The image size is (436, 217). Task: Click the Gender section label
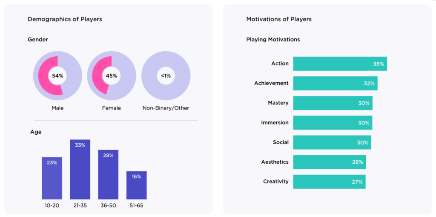(x=38, y=40)
